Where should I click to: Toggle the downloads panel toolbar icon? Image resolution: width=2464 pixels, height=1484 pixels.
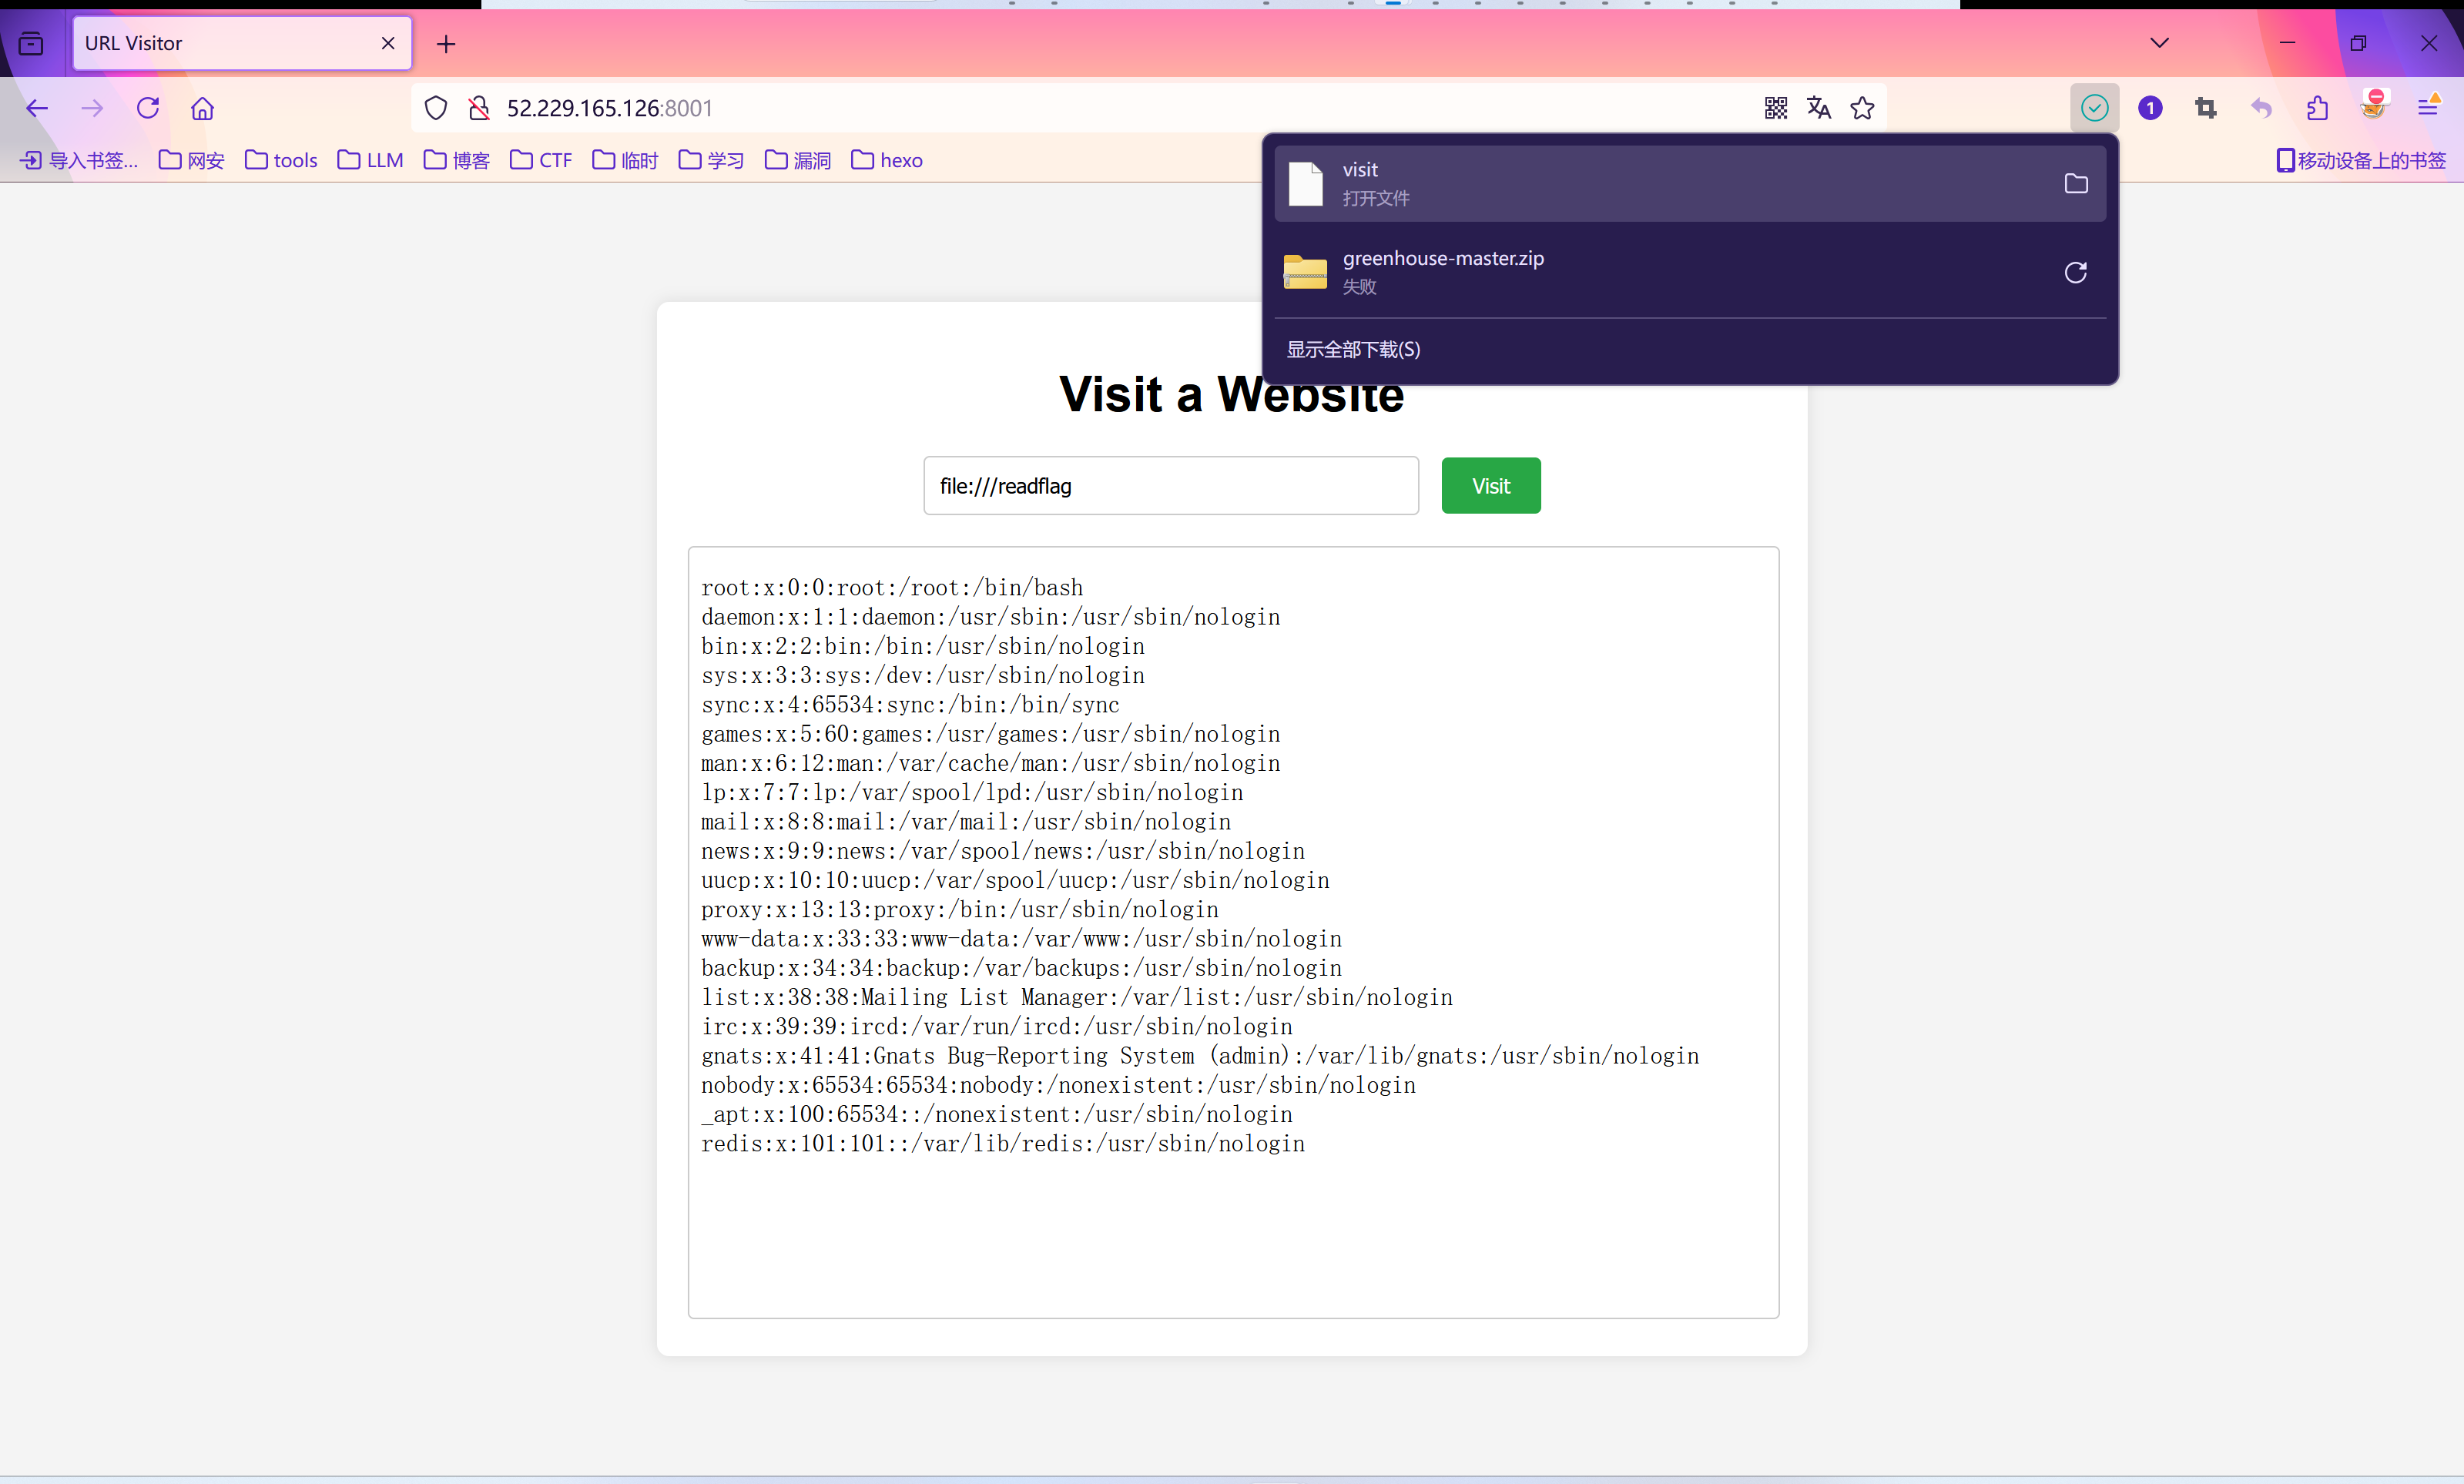tap(2095, 108)
